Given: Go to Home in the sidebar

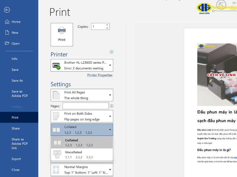Looking at the screenshot, I should pos(16,22).
